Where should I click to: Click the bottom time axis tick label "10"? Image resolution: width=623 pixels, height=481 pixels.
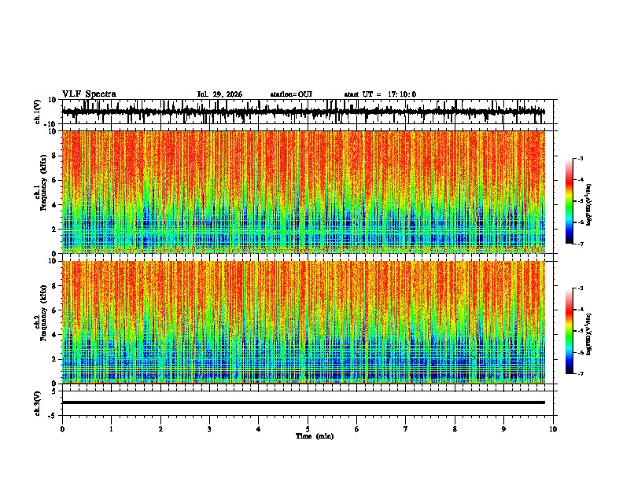coord(553,429)
